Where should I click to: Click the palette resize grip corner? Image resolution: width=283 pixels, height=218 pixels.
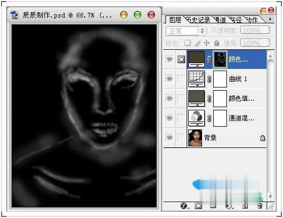tap(271, 206)
